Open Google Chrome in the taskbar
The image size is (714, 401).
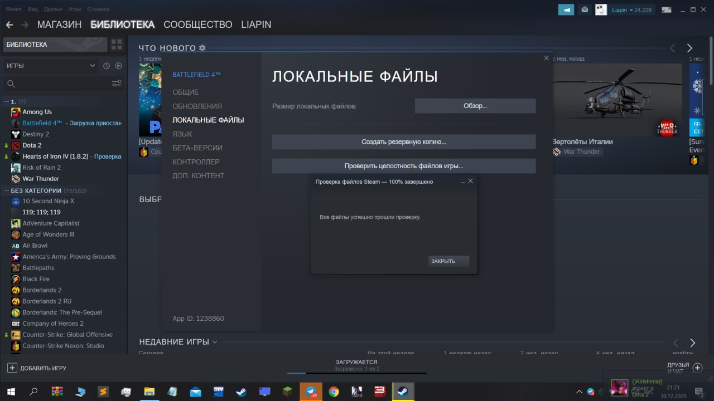(334, 392)
